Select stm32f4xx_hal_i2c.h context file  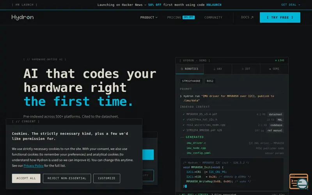(x=202, y=120)
